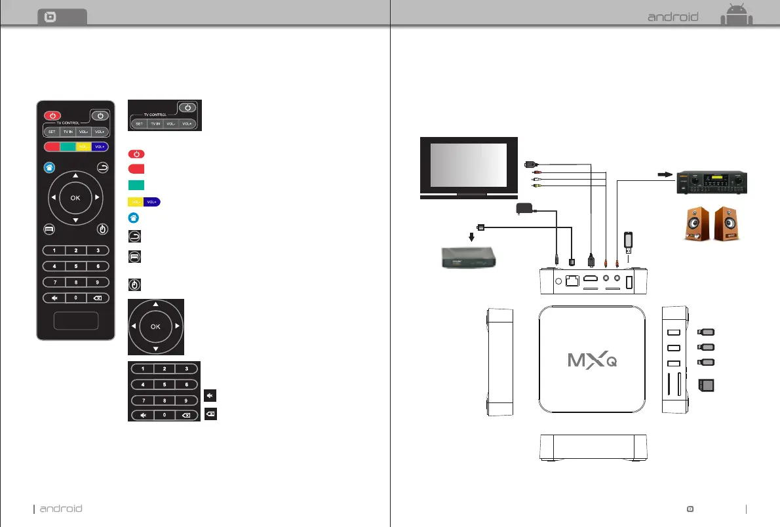Click plain red button in legend list
Screen dimensions: 780x527
(136, 169)
